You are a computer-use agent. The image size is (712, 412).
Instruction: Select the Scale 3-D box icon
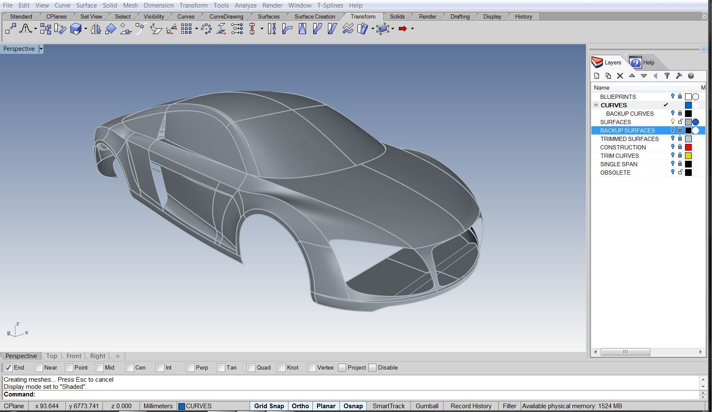(76, 29)
